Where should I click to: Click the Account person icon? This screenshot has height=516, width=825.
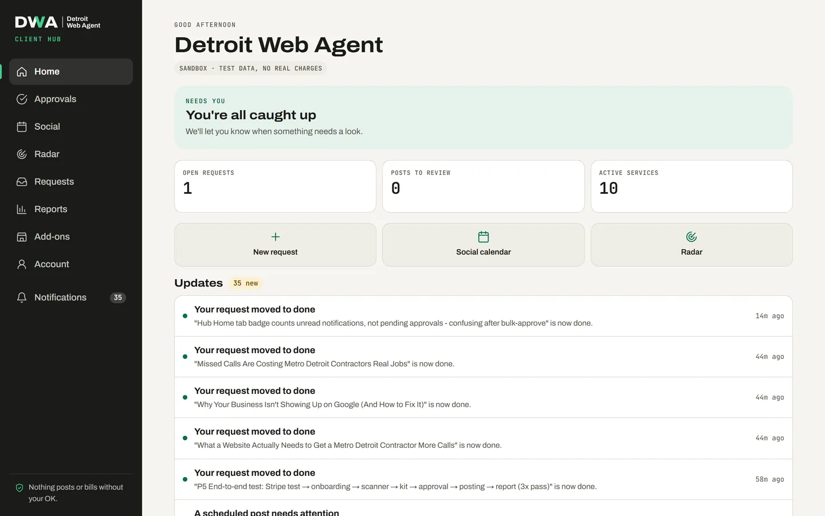click(x=22, y=264)
